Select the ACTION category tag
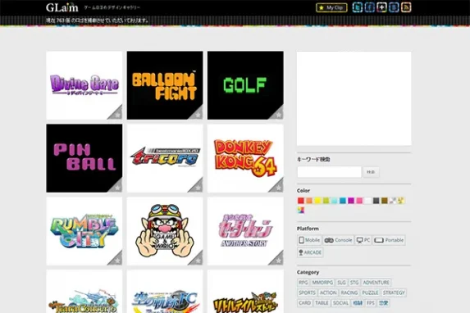470x313 pixels. [328, 293]
